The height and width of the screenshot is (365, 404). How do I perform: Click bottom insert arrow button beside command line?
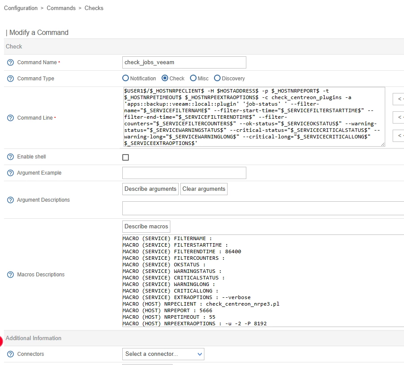399,136
